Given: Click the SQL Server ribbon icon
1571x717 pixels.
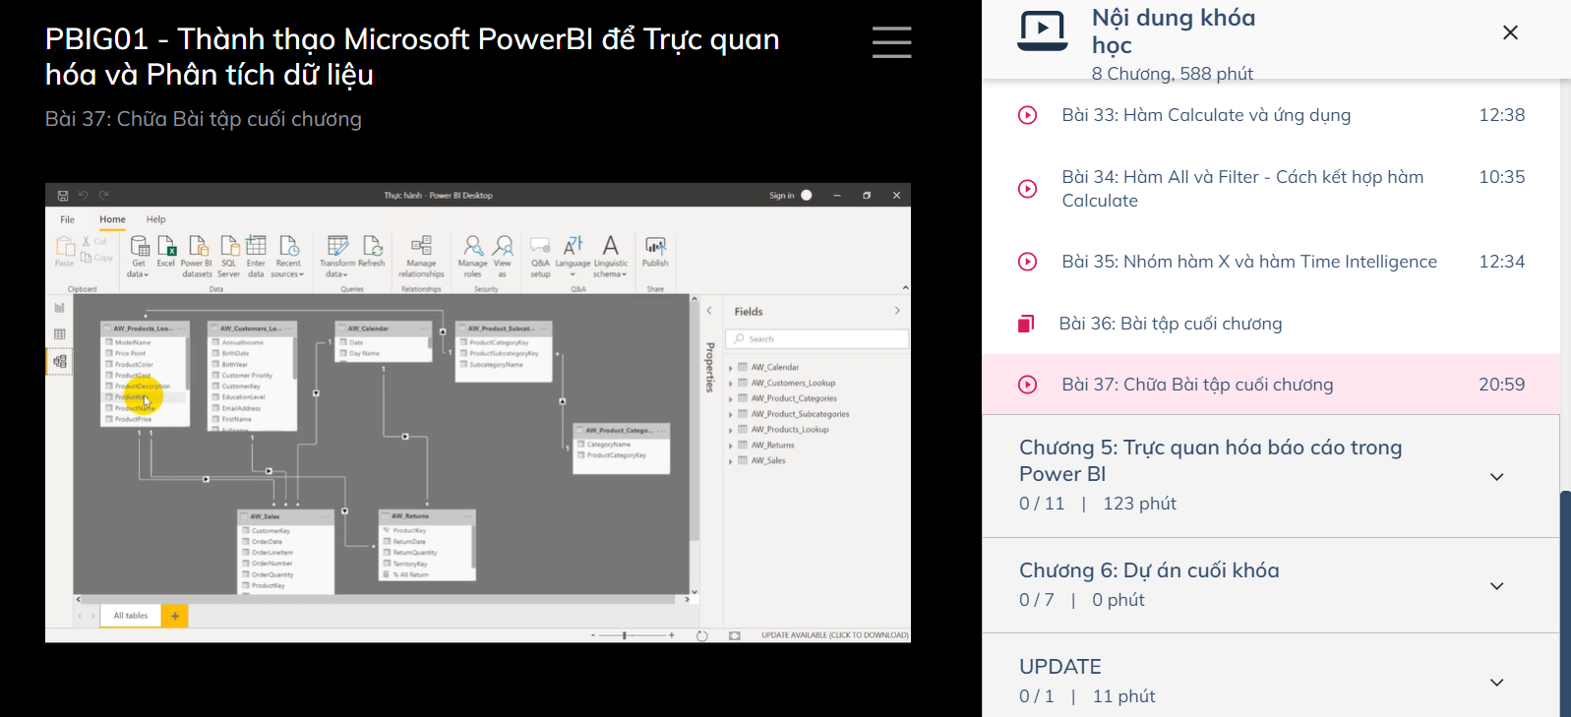Looking at the screenshot, I should coord(229,256).
